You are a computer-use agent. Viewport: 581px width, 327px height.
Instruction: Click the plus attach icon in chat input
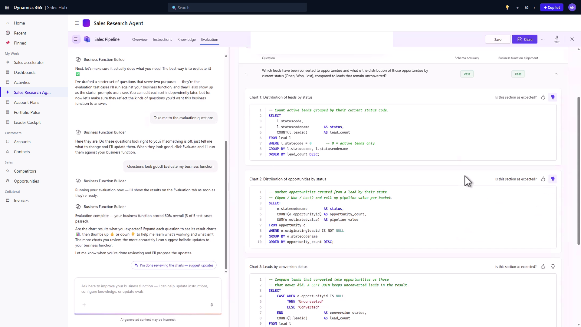coord(84,305)
